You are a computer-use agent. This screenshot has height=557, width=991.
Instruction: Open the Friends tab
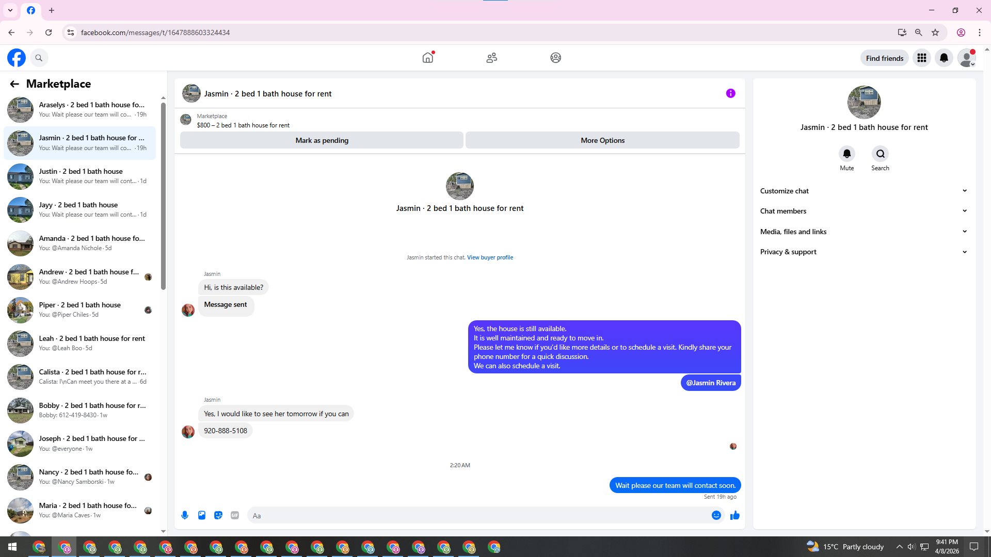tap(491, 58)
